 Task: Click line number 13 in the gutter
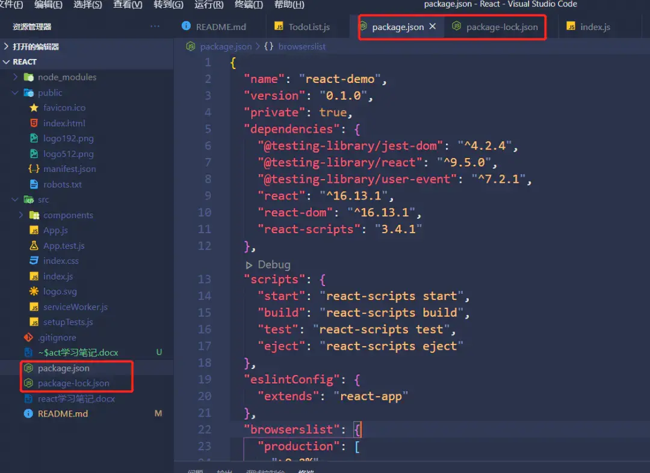coord(205,279)
